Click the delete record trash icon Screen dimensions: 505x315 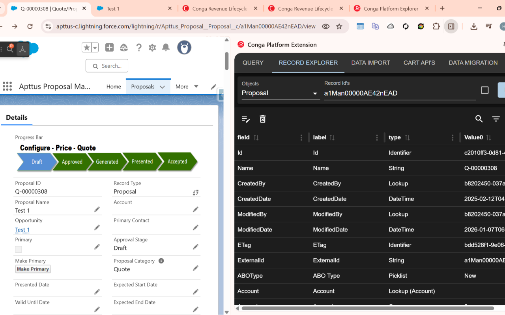tap(263, 119)
